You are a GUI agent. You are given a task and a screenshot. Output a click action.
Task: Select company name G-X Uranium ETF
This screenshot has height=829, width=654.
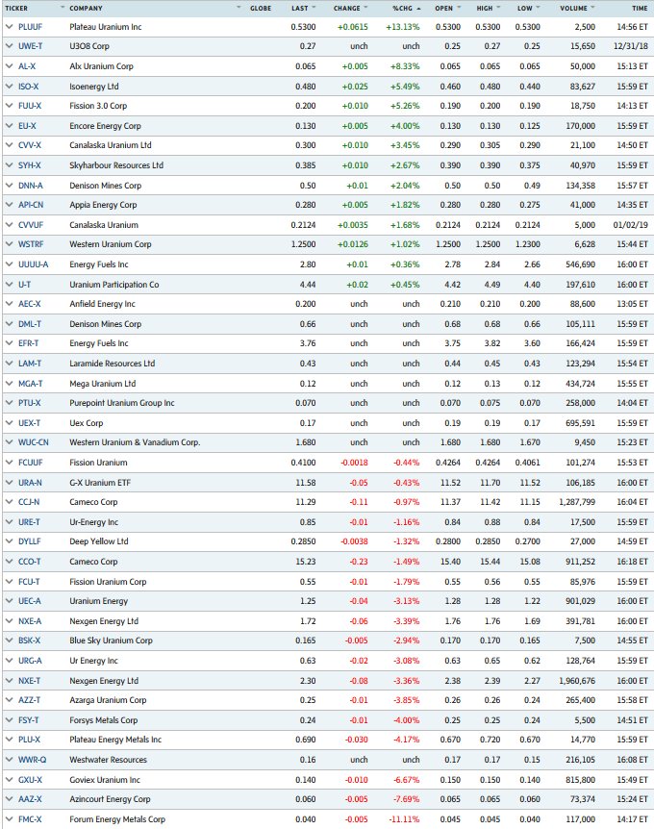click(100, 483)
